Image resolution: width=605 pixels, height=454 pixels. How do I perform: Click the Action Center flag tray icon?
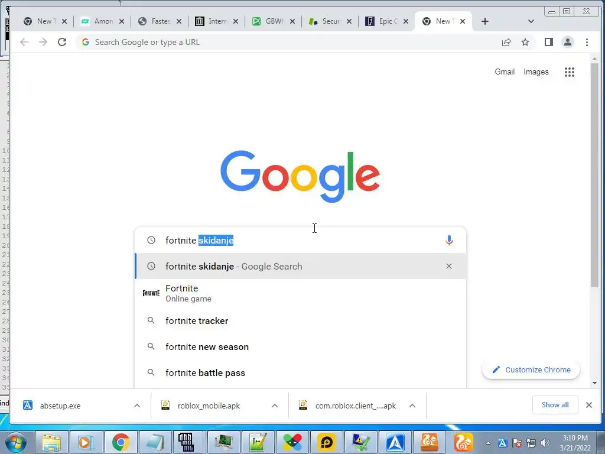(516, 443)
